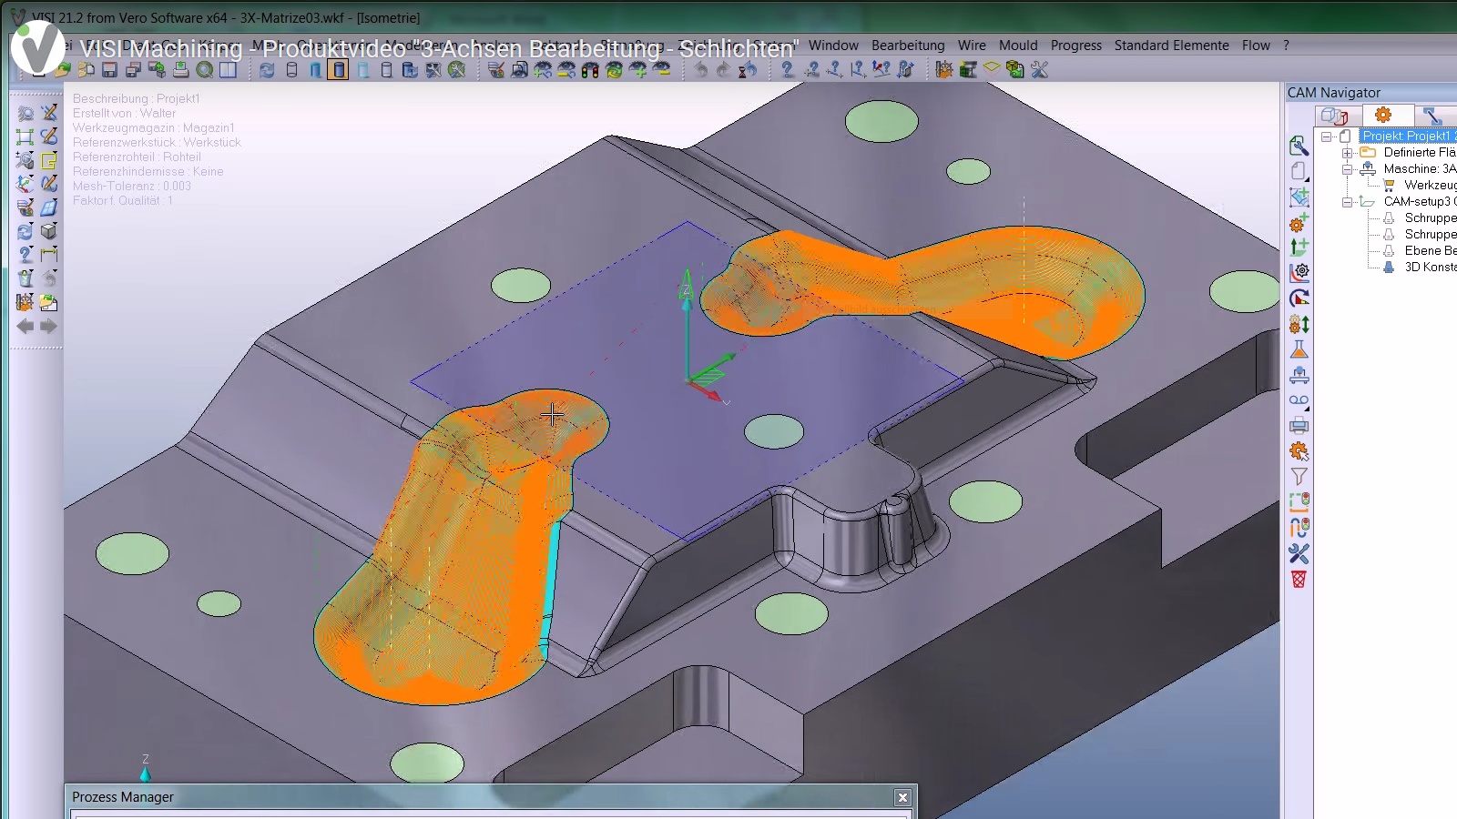The image size is (1457, 819).
Task: Click the yellow plane icon in top toolbar
Action: pyautogui.click(x=992, y=68)
